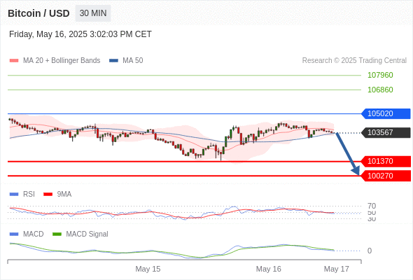Click the May 17 date axis label

(337, 269)
